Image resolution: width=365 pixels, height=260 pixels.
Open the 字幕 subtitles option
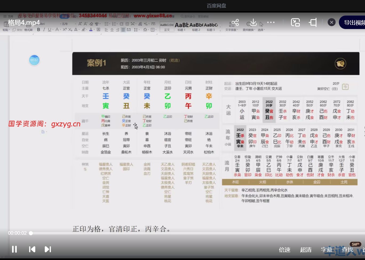tap(327, 250)
